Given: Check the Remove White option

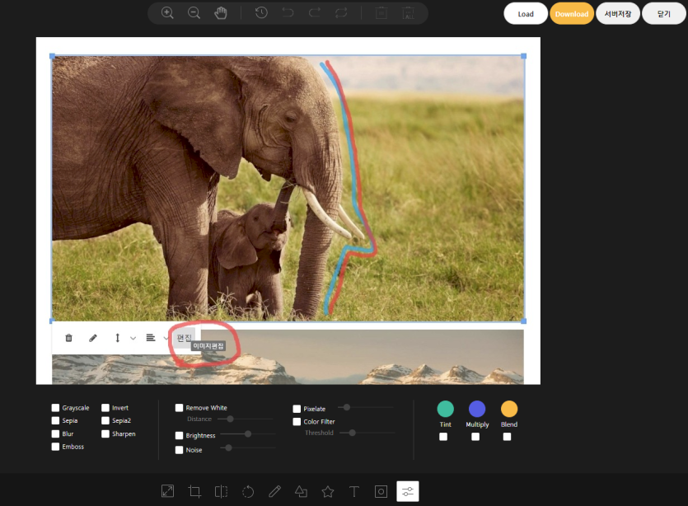Looking at the screenshot, I should coord(180,408).
